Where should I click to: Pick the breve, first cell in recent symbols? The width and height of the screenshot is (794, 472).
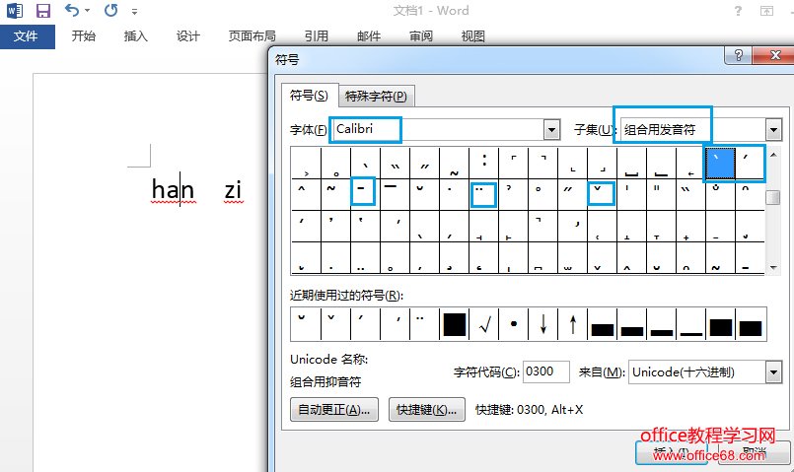point(306,324)
